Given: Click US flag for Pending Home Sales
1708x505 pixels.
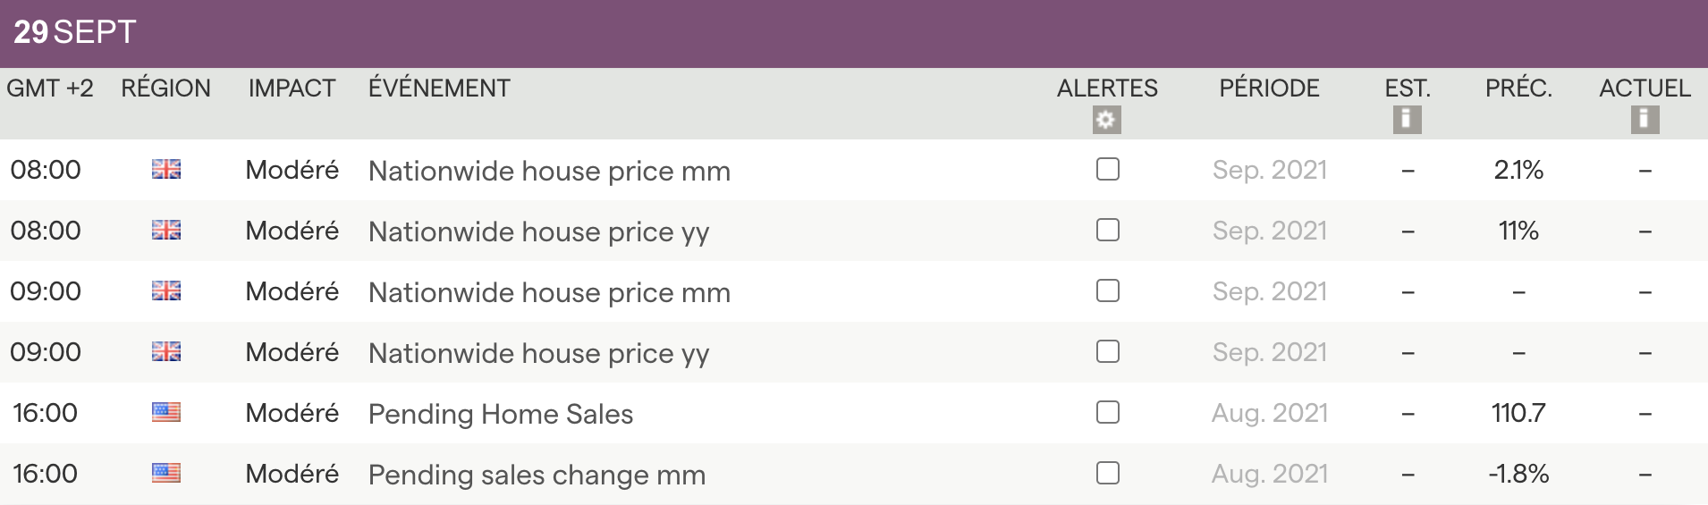Looking at the screenshot, I should (x=166, y=413).
